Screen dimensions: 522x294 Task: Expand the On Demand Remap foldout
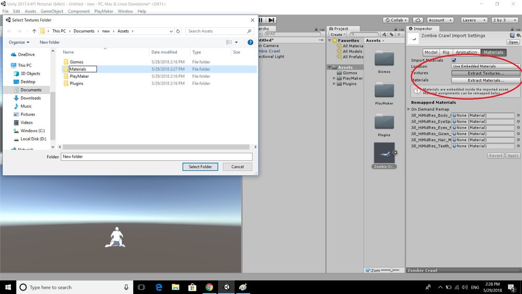pos(409,109)
